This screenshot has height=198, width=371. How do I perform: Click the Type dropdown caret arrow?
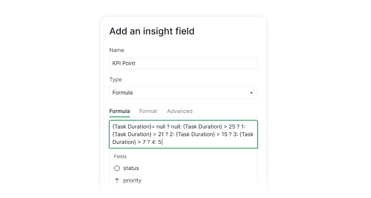click(x=251, y=93)
